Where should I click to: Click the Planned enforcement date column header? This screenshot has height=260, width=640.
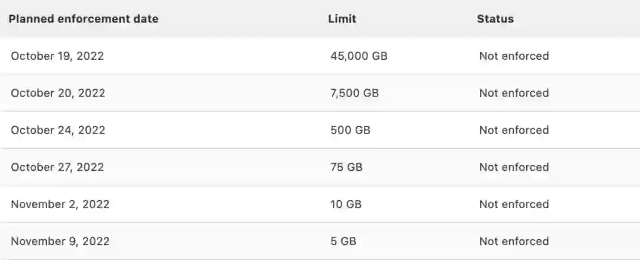click(84, 19)
